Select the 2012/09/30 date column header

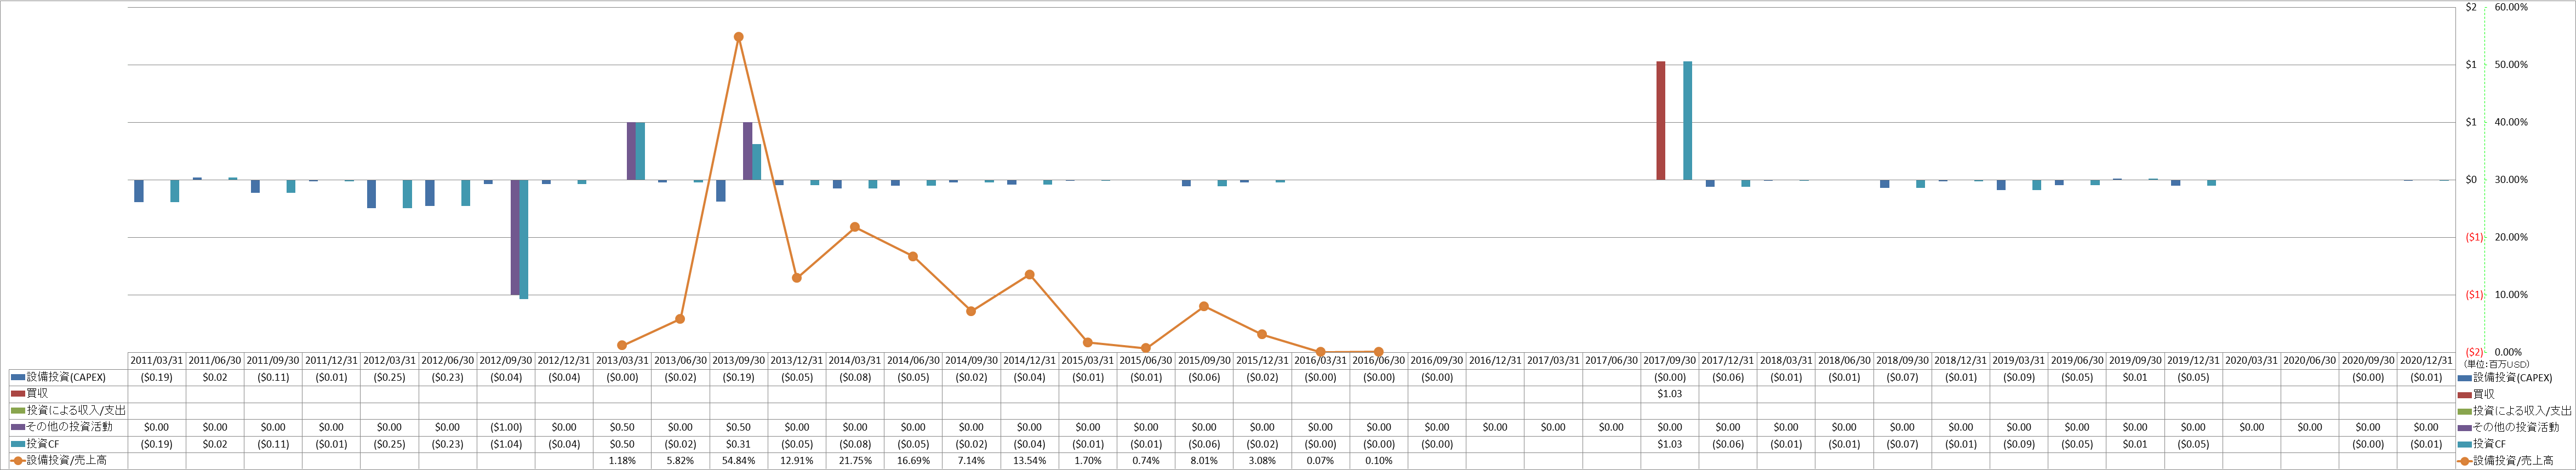506,361
